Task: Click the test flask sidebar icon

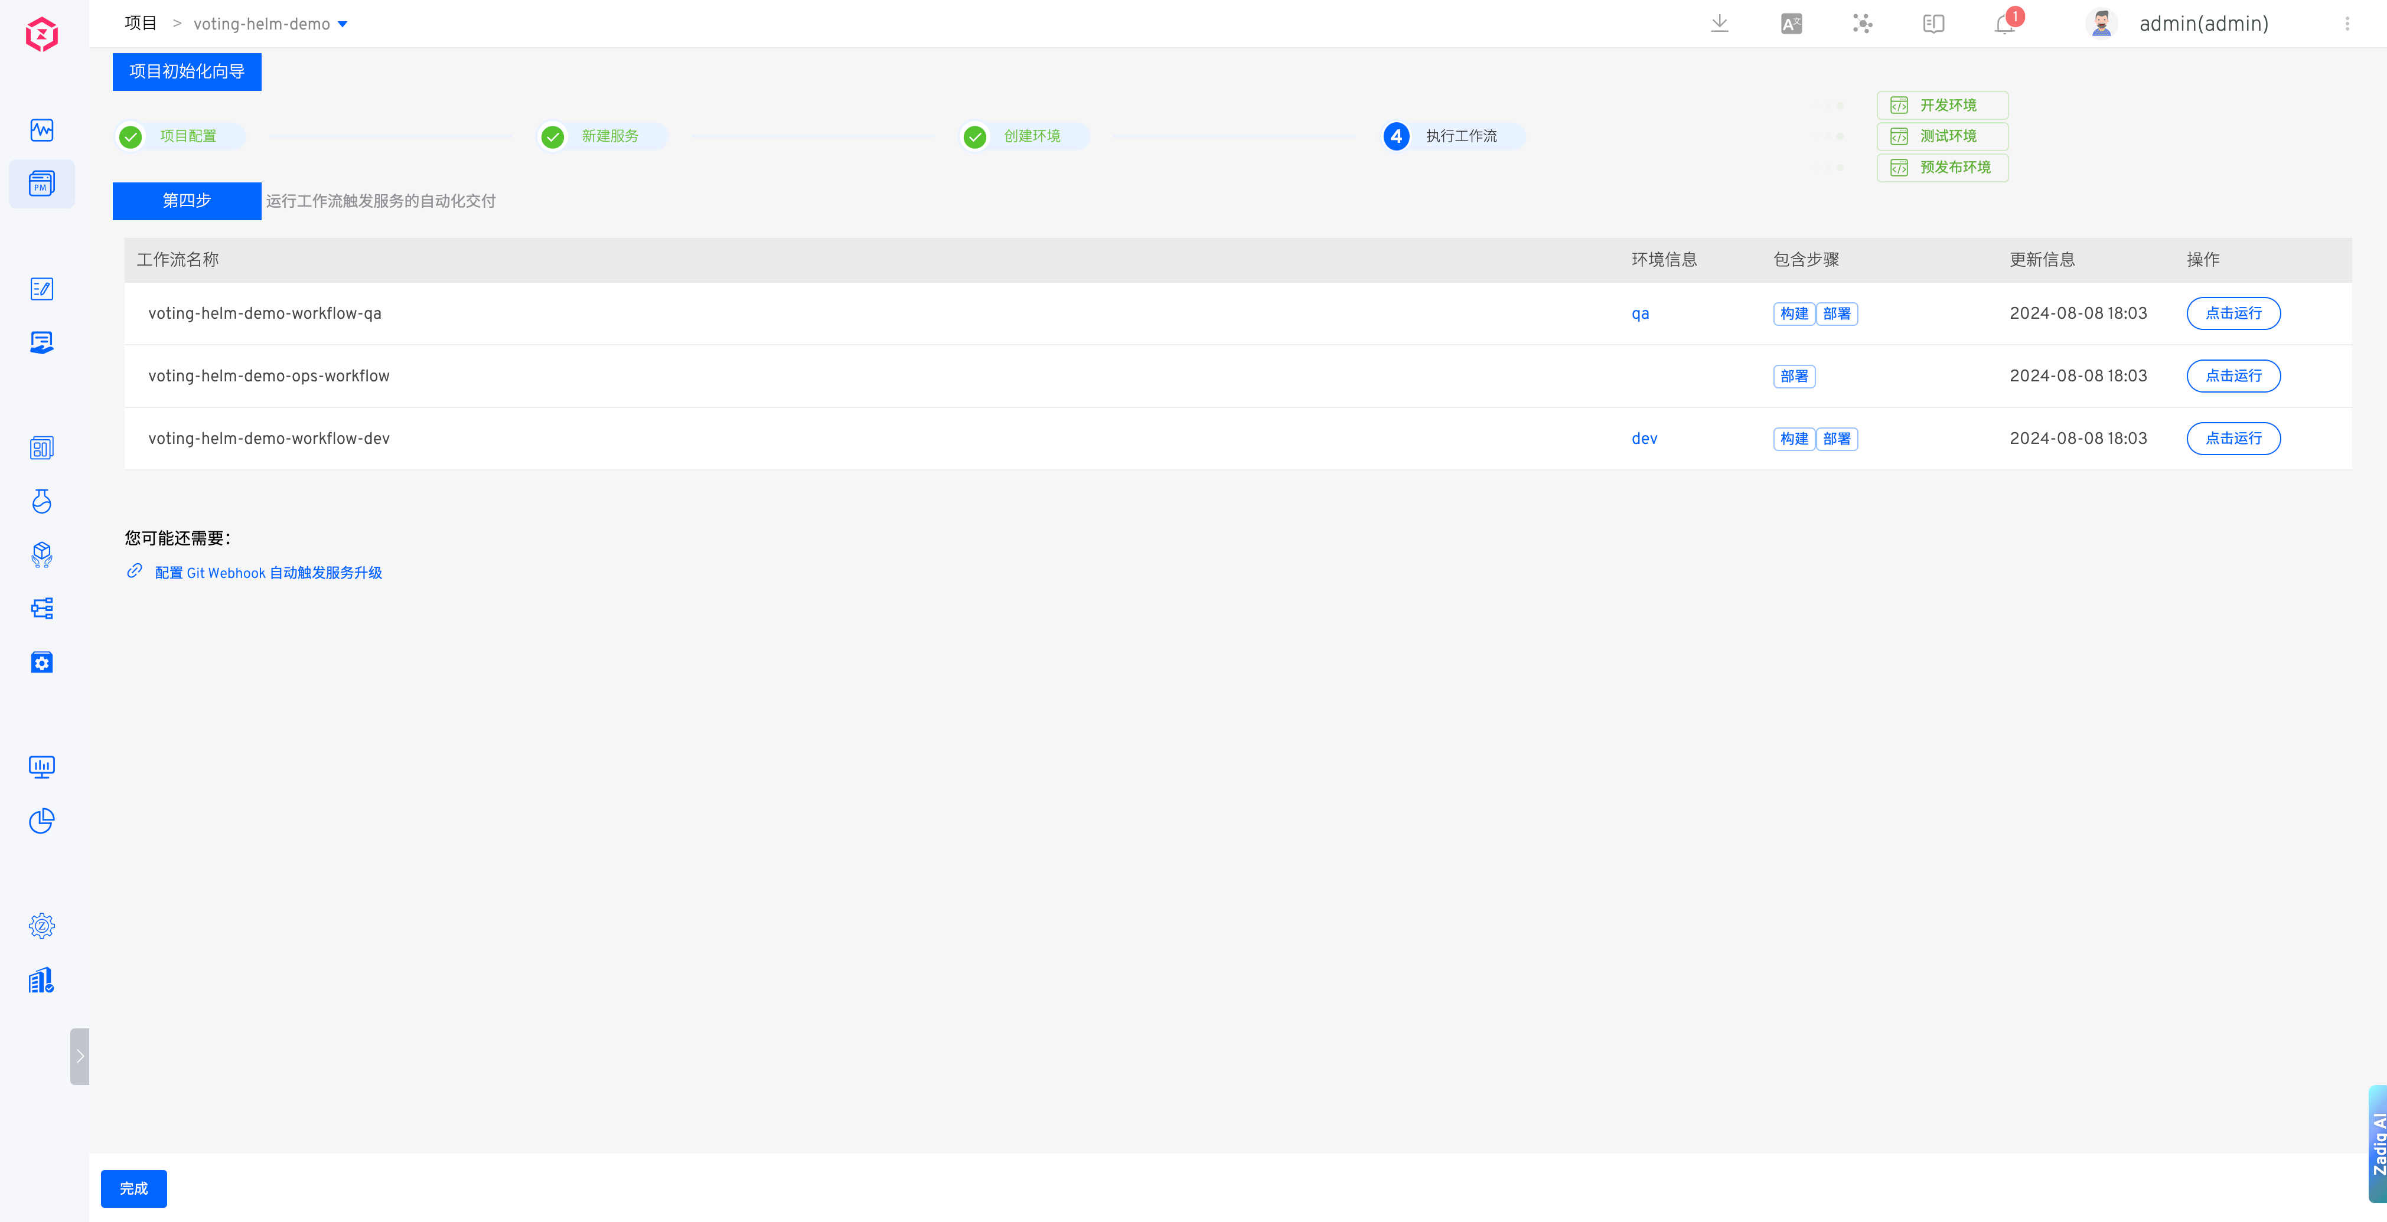Action: click(x=42, y=501)
